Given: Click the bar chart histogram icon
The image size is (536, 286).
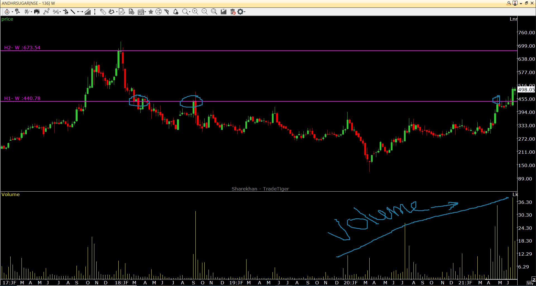Looking at the screenshot, I should click(x=223, y=12).
